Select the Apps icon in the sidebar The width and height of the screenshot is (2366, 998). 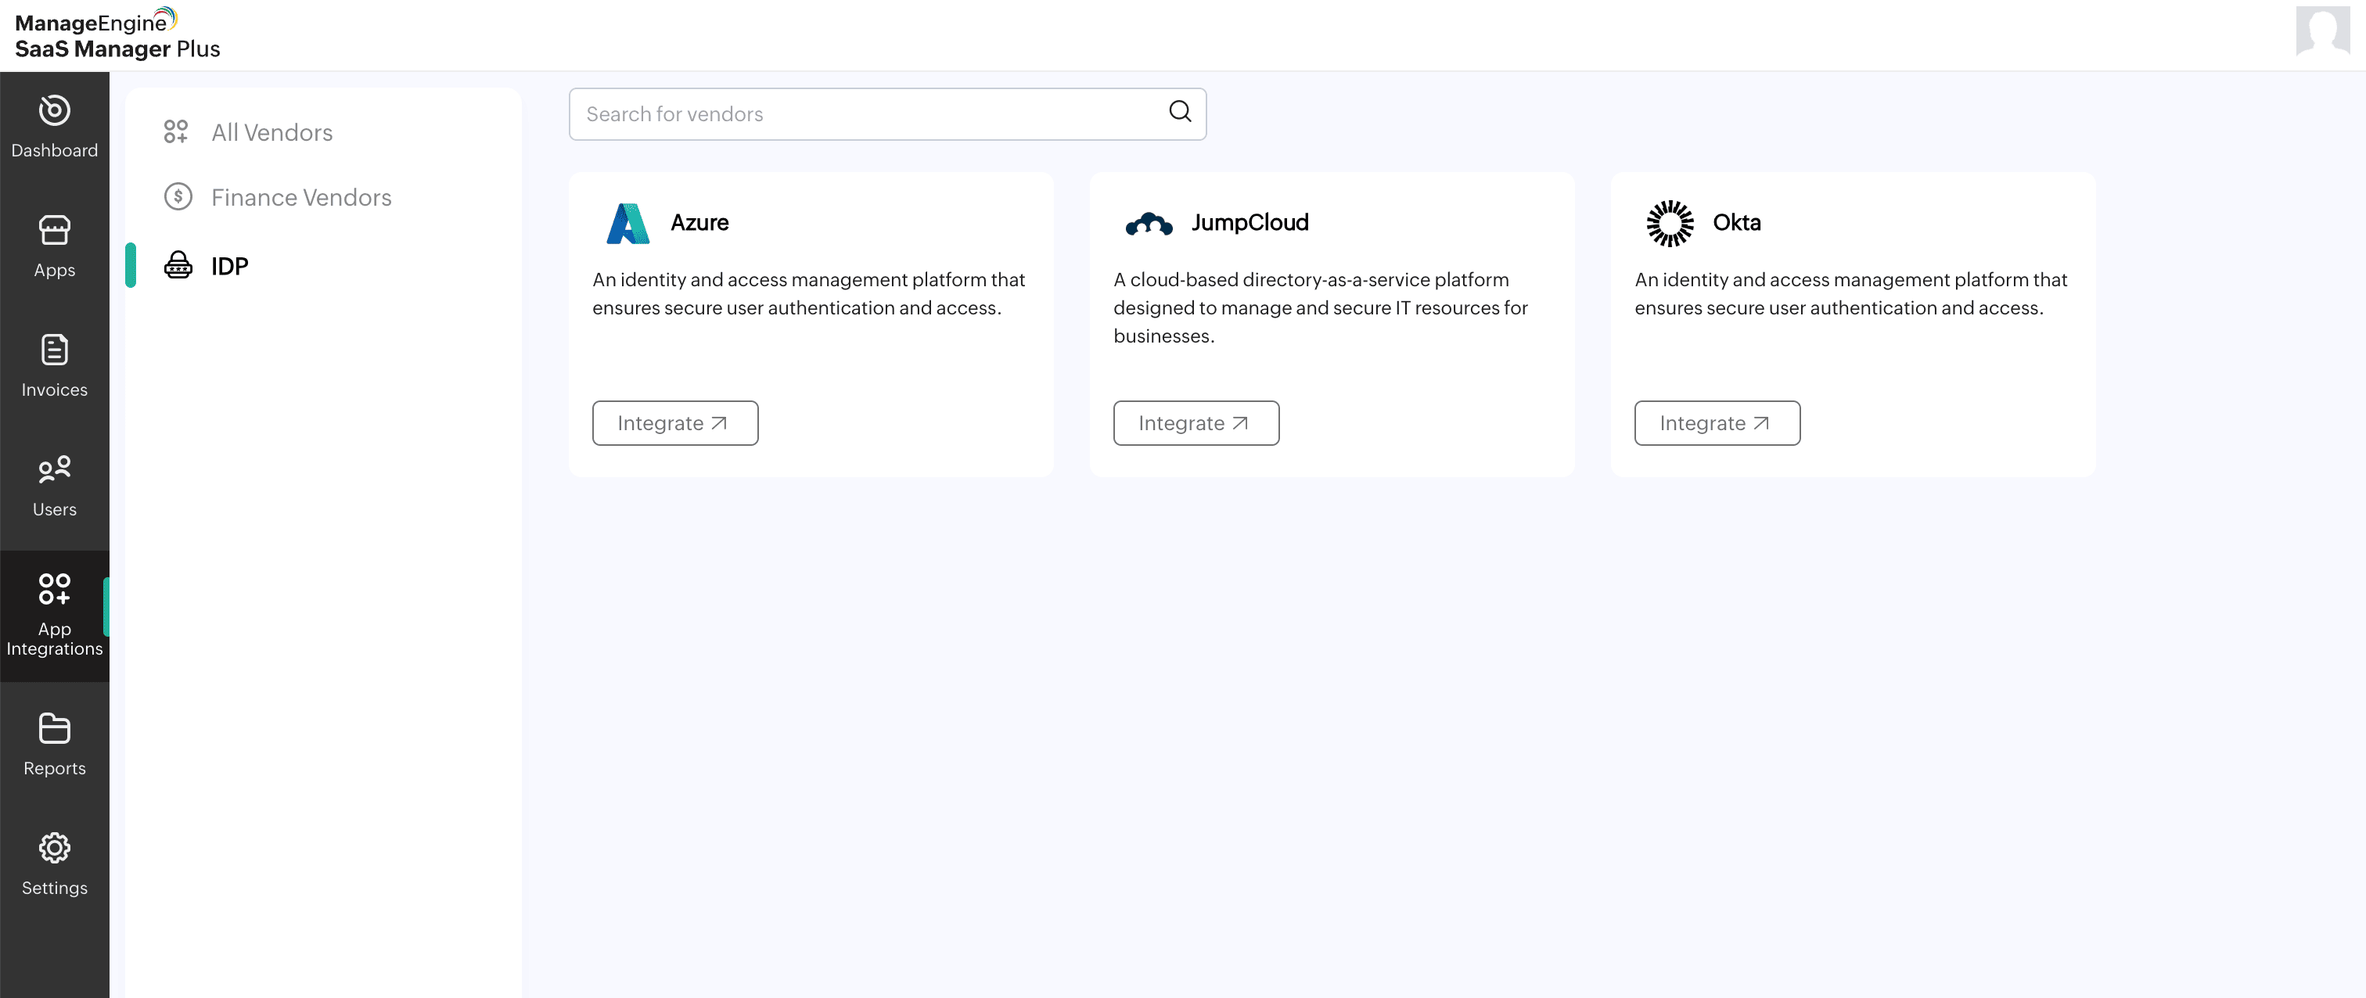[54, 245]
